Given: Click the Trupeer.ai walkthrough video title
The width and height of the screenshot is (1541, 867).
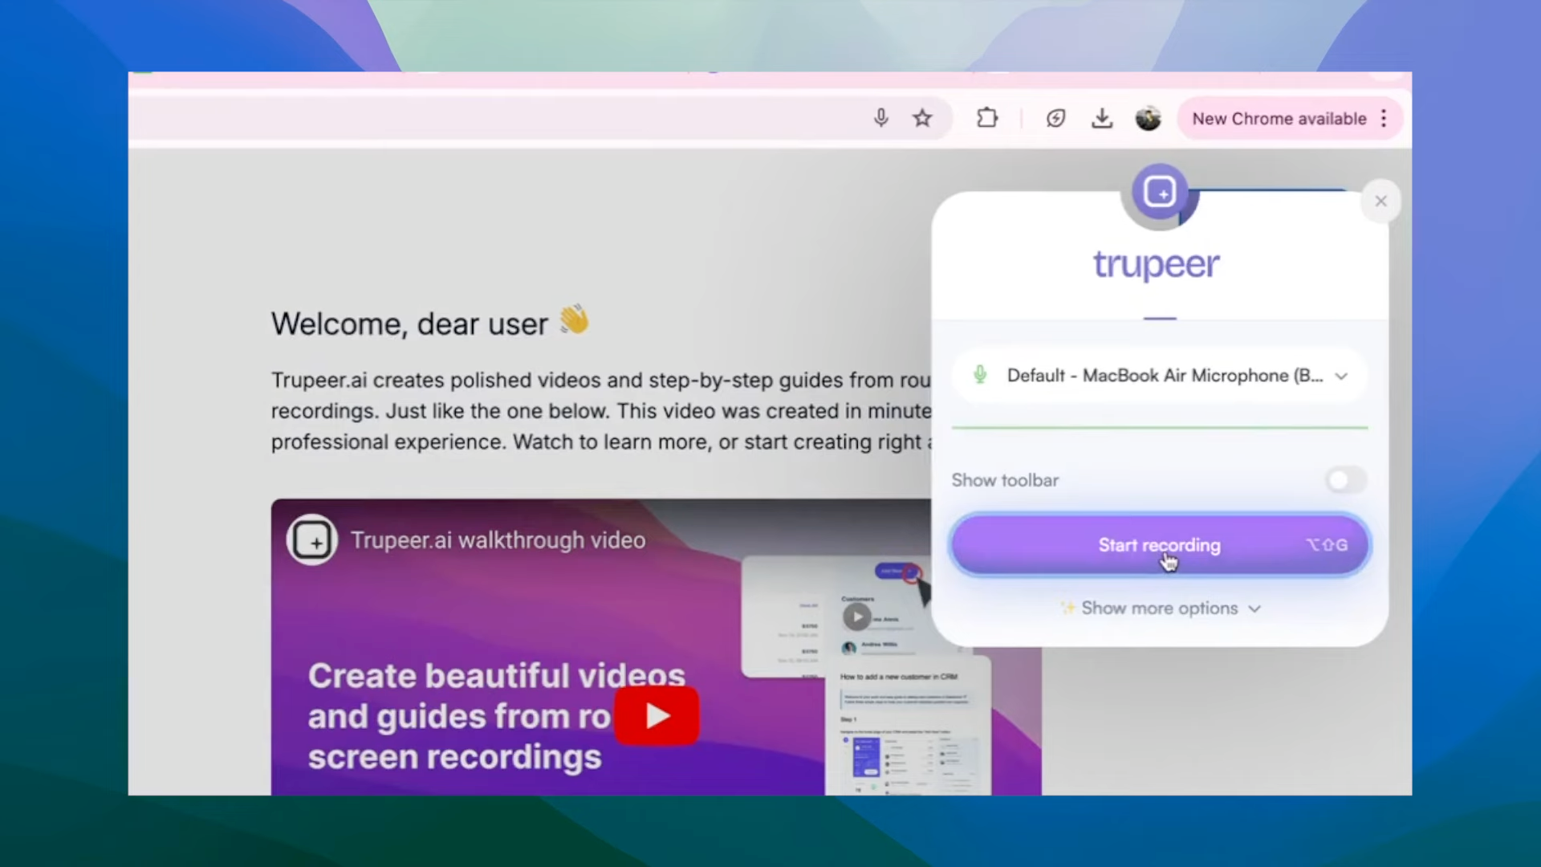Looking at the screenshot, I should [x=498, y=540].
